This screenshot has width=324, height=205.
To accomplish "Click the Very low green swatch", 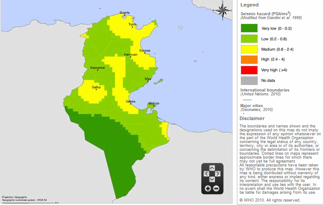I will 249,28.
